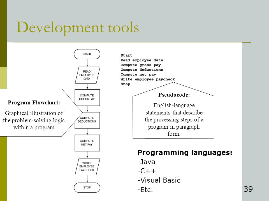Click pseudocode line 'Compute gross pay'

[x=141, y=65]
